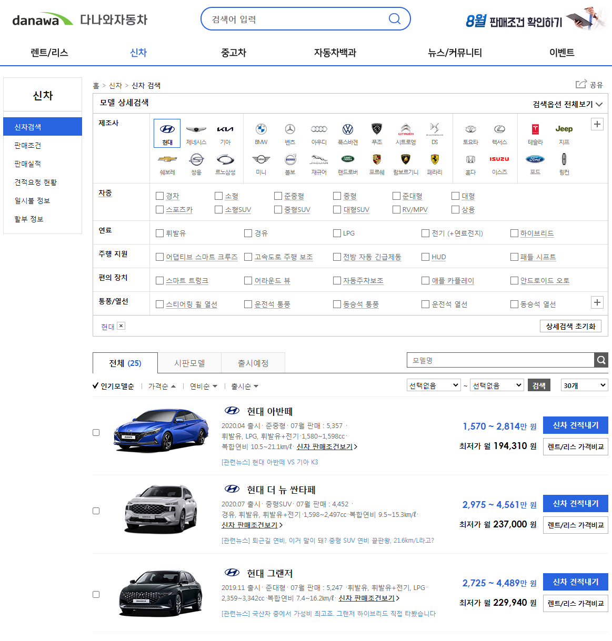Enable the HUD driving support checkbox

[x=426, y=257]
